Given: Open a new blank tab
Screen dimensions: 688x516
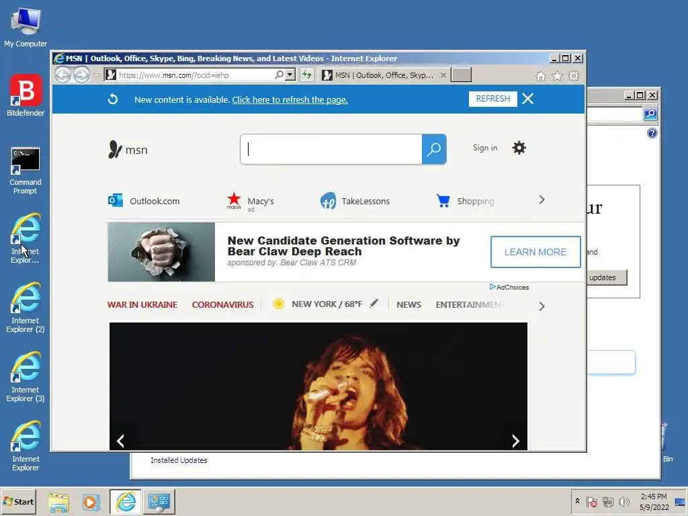Looking at the screenshot, I should tap(461, 75).
